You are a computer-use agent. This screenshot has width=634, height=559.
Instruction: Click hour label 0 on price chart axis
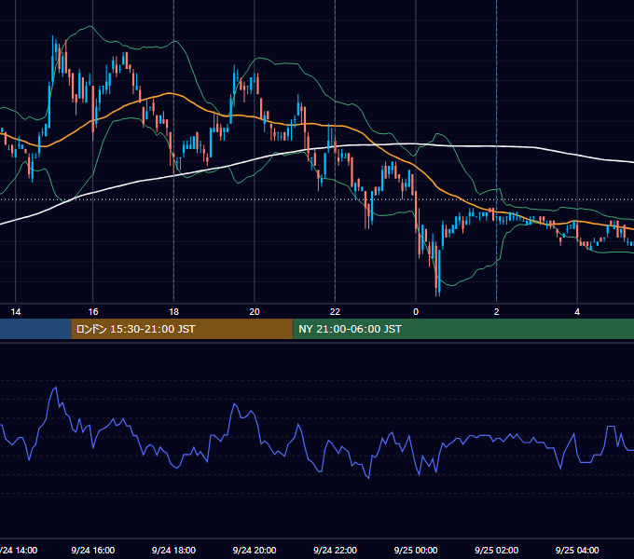point(416,312)
